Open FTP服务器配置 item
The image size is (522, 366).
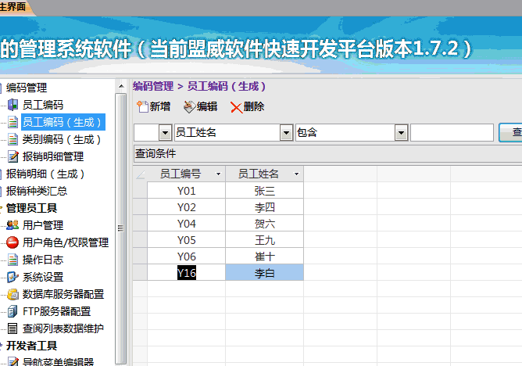click(56, 311)
